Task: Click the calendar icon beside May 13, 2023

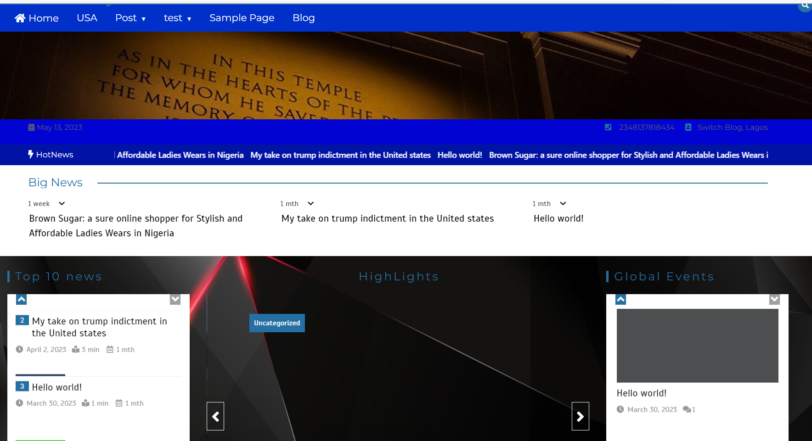Action: [x=31, y=127]
